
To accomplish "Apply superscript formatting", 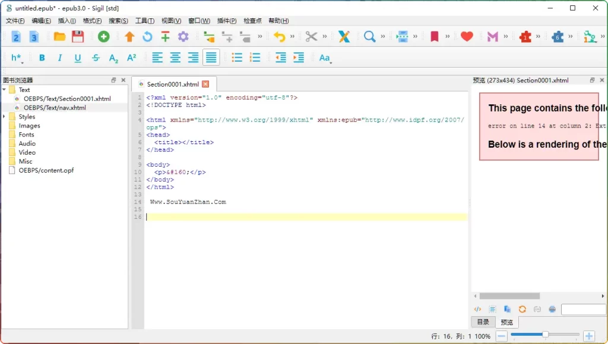I will point(131,58).
